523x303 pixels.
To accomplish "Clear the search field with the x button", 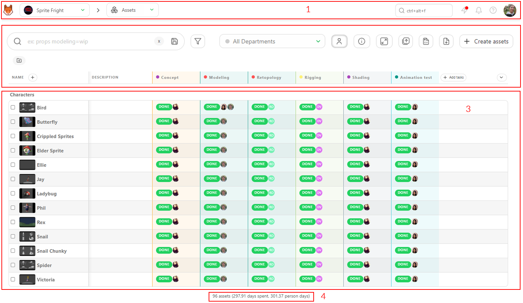I will coord(159,41).
